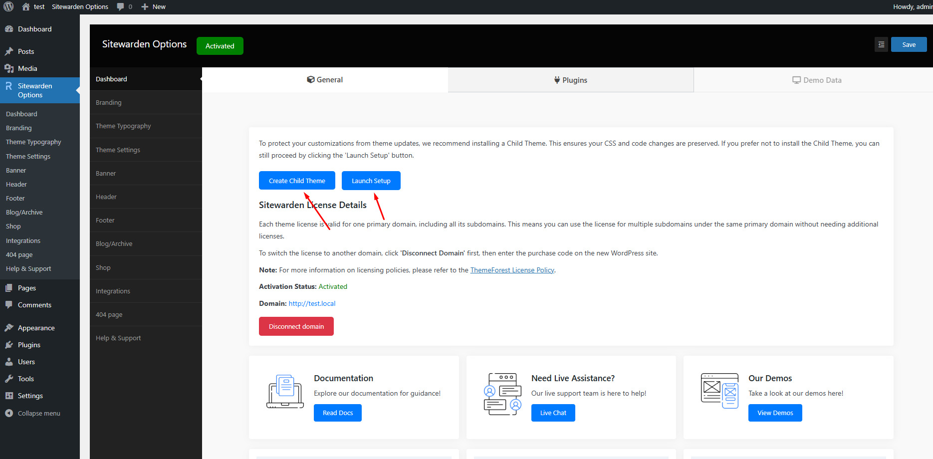Open Banner in WP sidebar submenu
Screen dimensions: 933x459
point(16,170)
